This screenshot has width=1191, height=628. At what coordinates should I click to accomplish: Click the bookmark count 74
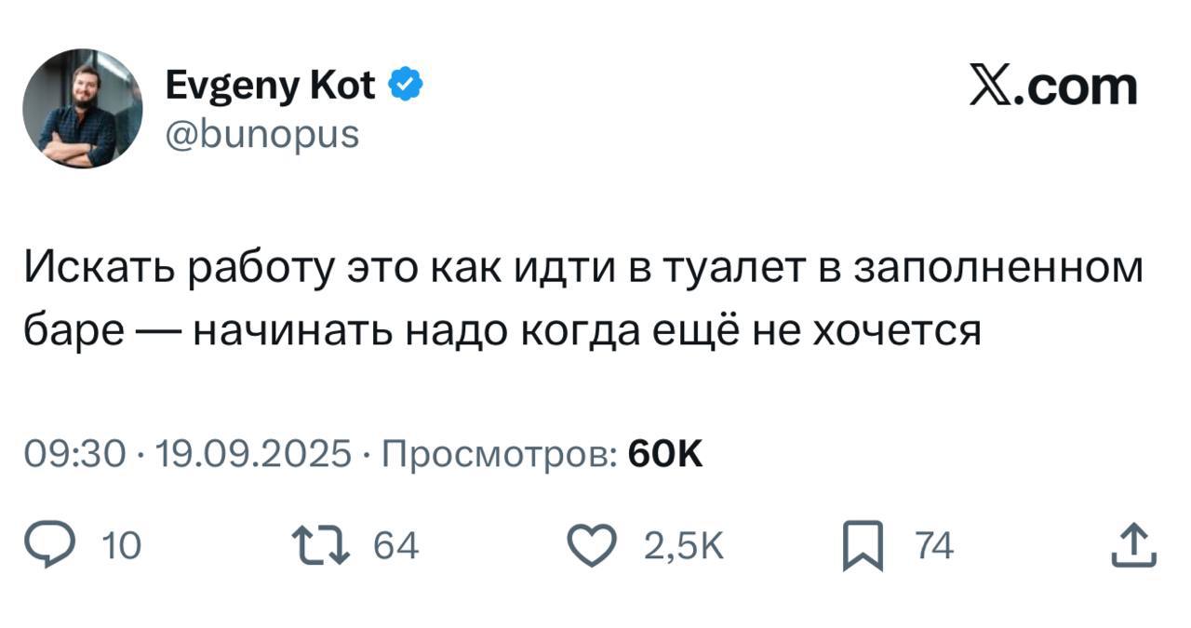934,547
